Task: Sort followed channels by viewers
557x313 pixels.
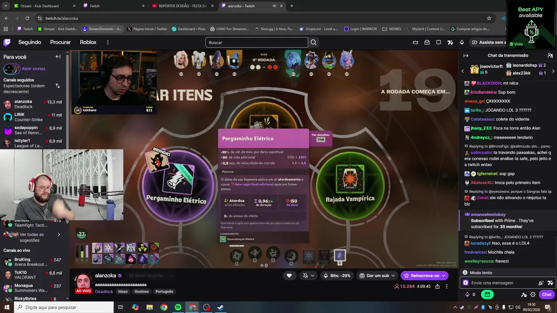Action: tap(57, 86)
